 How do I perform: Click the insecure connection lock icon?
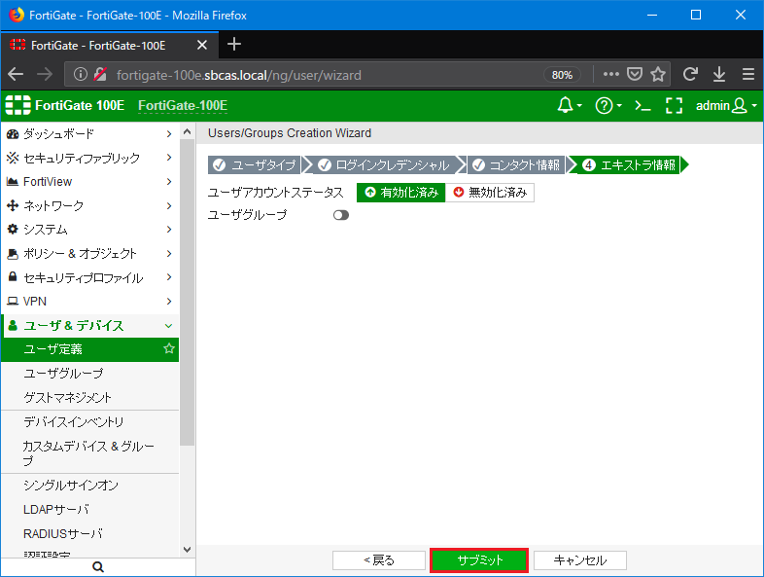(x=100, y=75)
